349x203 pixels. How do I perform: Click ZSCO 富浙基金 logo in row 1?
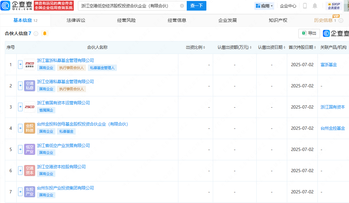[30, 65]
